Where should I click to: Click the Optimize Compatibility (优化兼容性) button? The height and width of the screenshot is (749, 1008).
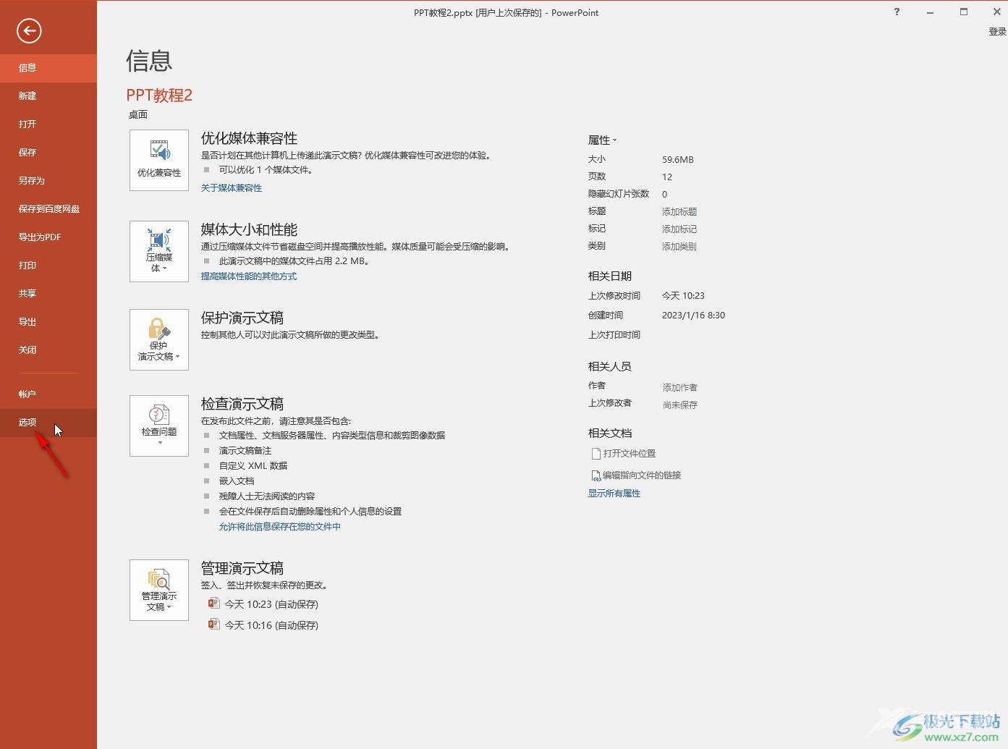pyautogui.click(x=159, y=161)
